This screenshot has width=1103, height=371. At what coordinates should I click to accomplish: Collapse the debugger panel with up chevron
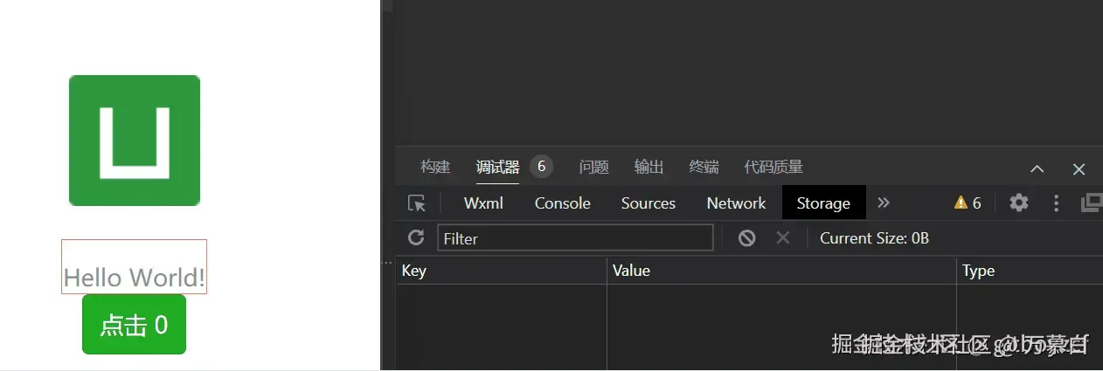click(1037, 168)
